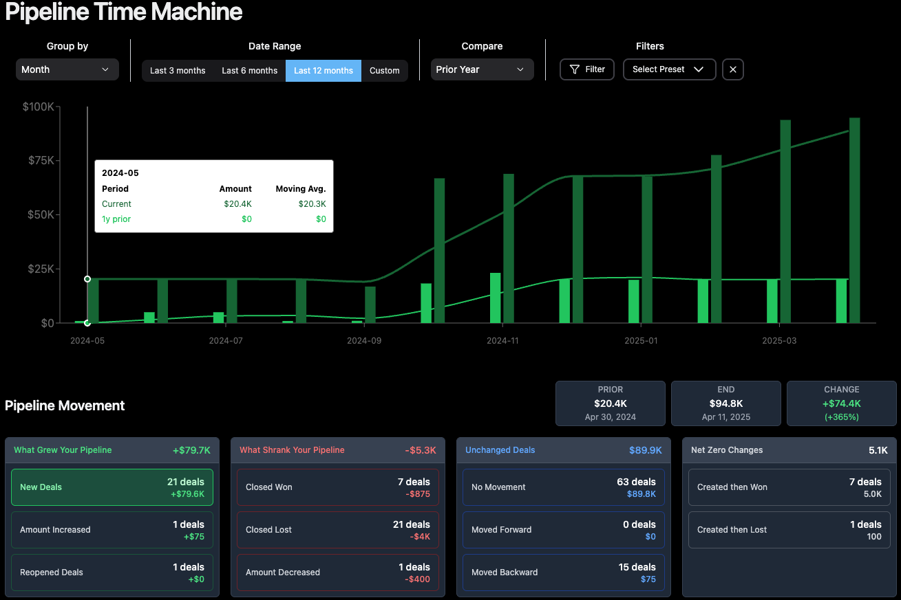This screenshot has width=901, height=600.
Task: Click Created then Won in Net Zero panel
Action: tap(789, 487)
